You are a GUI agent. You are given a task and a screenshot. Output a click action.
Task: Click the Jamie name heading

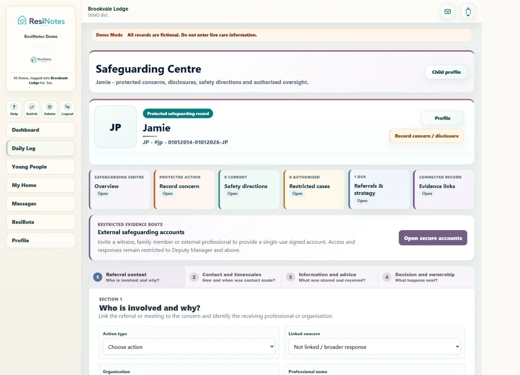(156, 128)
